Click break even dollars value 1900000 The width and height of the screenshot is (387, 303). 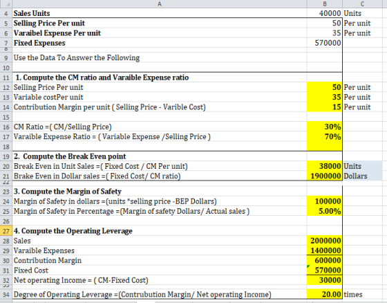[x=325, y=176]
